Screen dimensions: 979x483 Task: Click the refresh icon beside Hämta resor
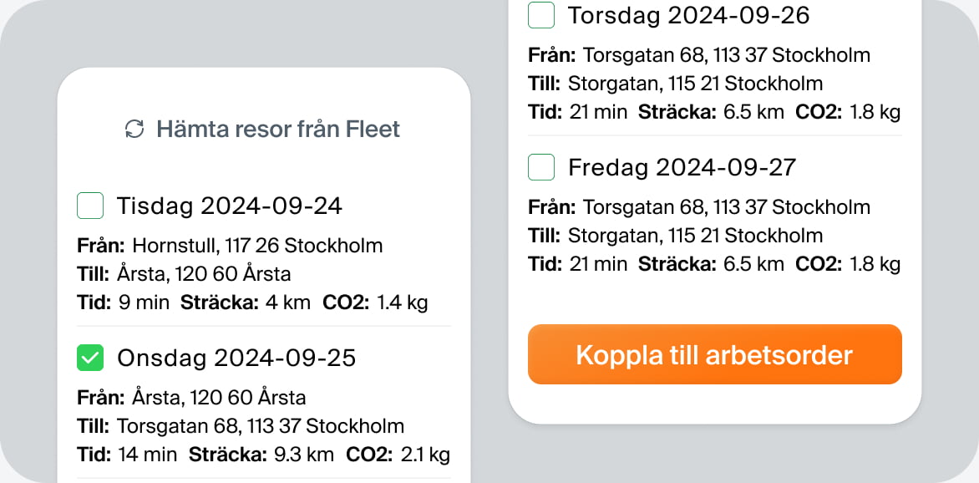[x=134, y=130]
